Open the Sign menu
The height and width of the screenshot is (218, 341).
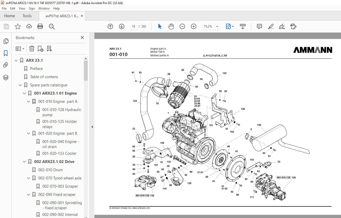pos(32,8)
